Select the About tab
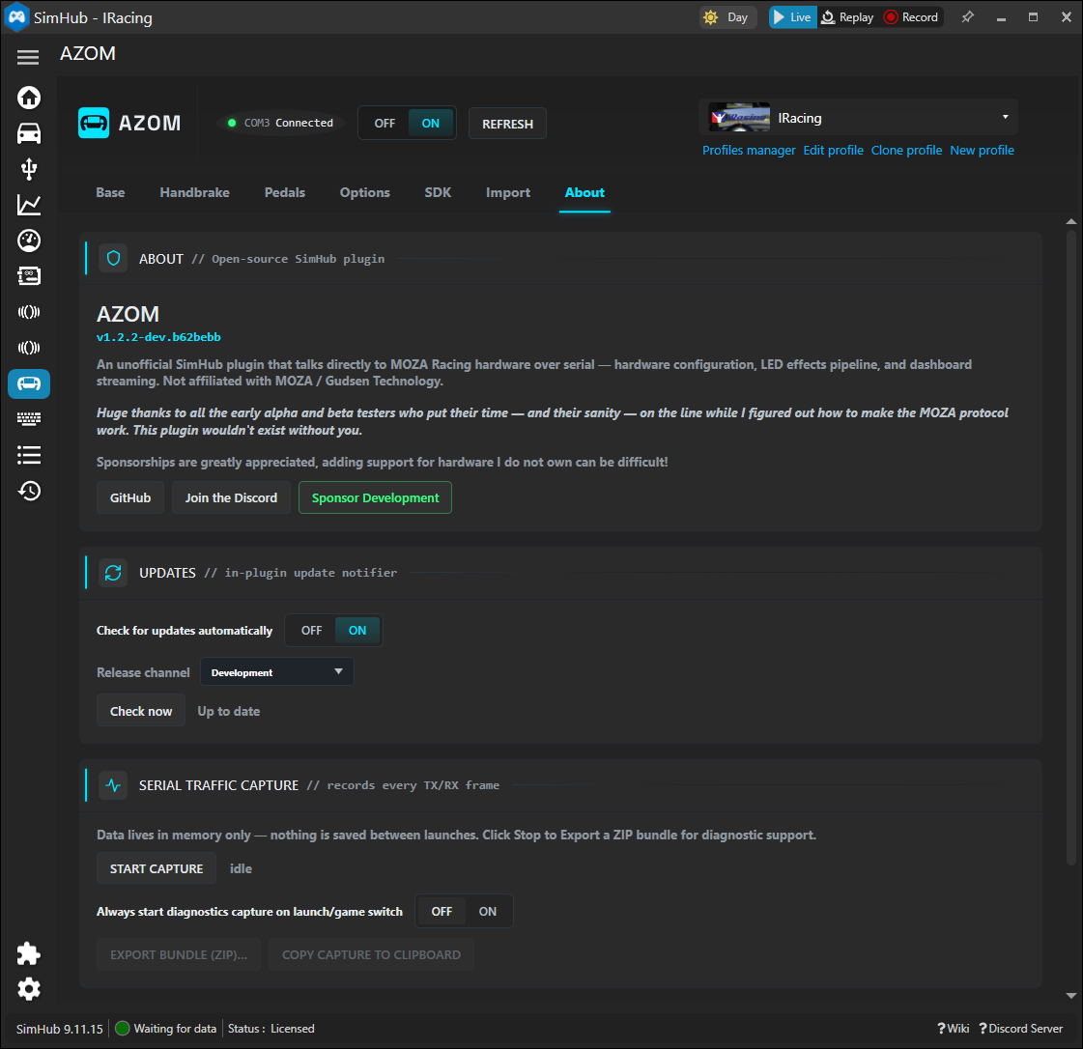The width and height of the screenshot is (1083, 1049). (x=584, y=192)
